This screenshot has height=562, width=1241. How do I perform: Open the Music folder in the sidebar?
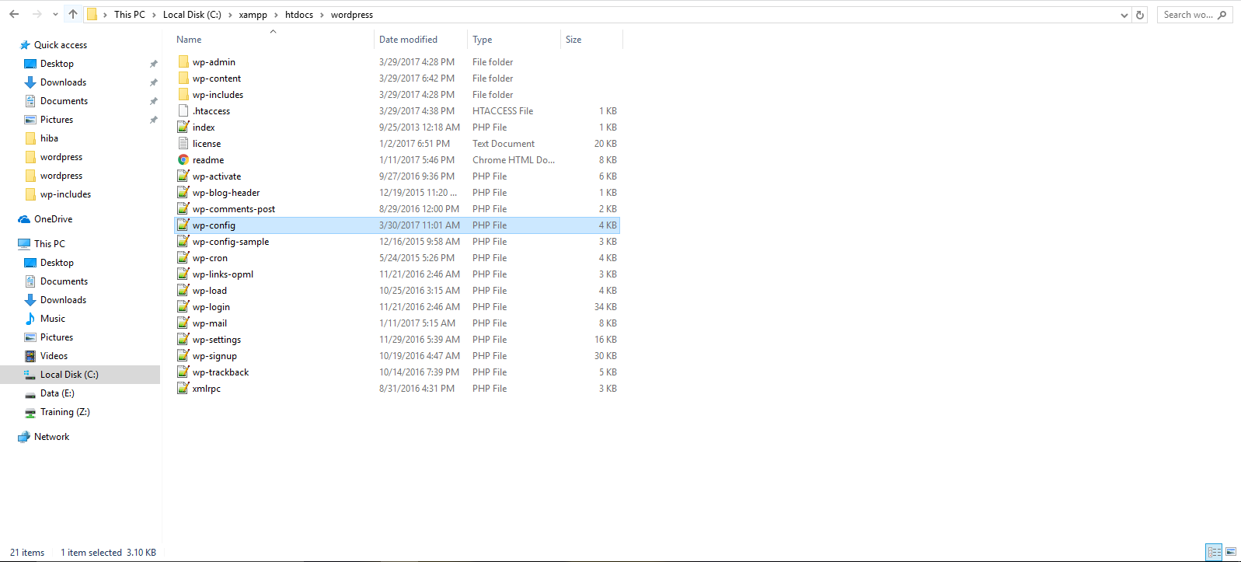(x=52, y=319)
